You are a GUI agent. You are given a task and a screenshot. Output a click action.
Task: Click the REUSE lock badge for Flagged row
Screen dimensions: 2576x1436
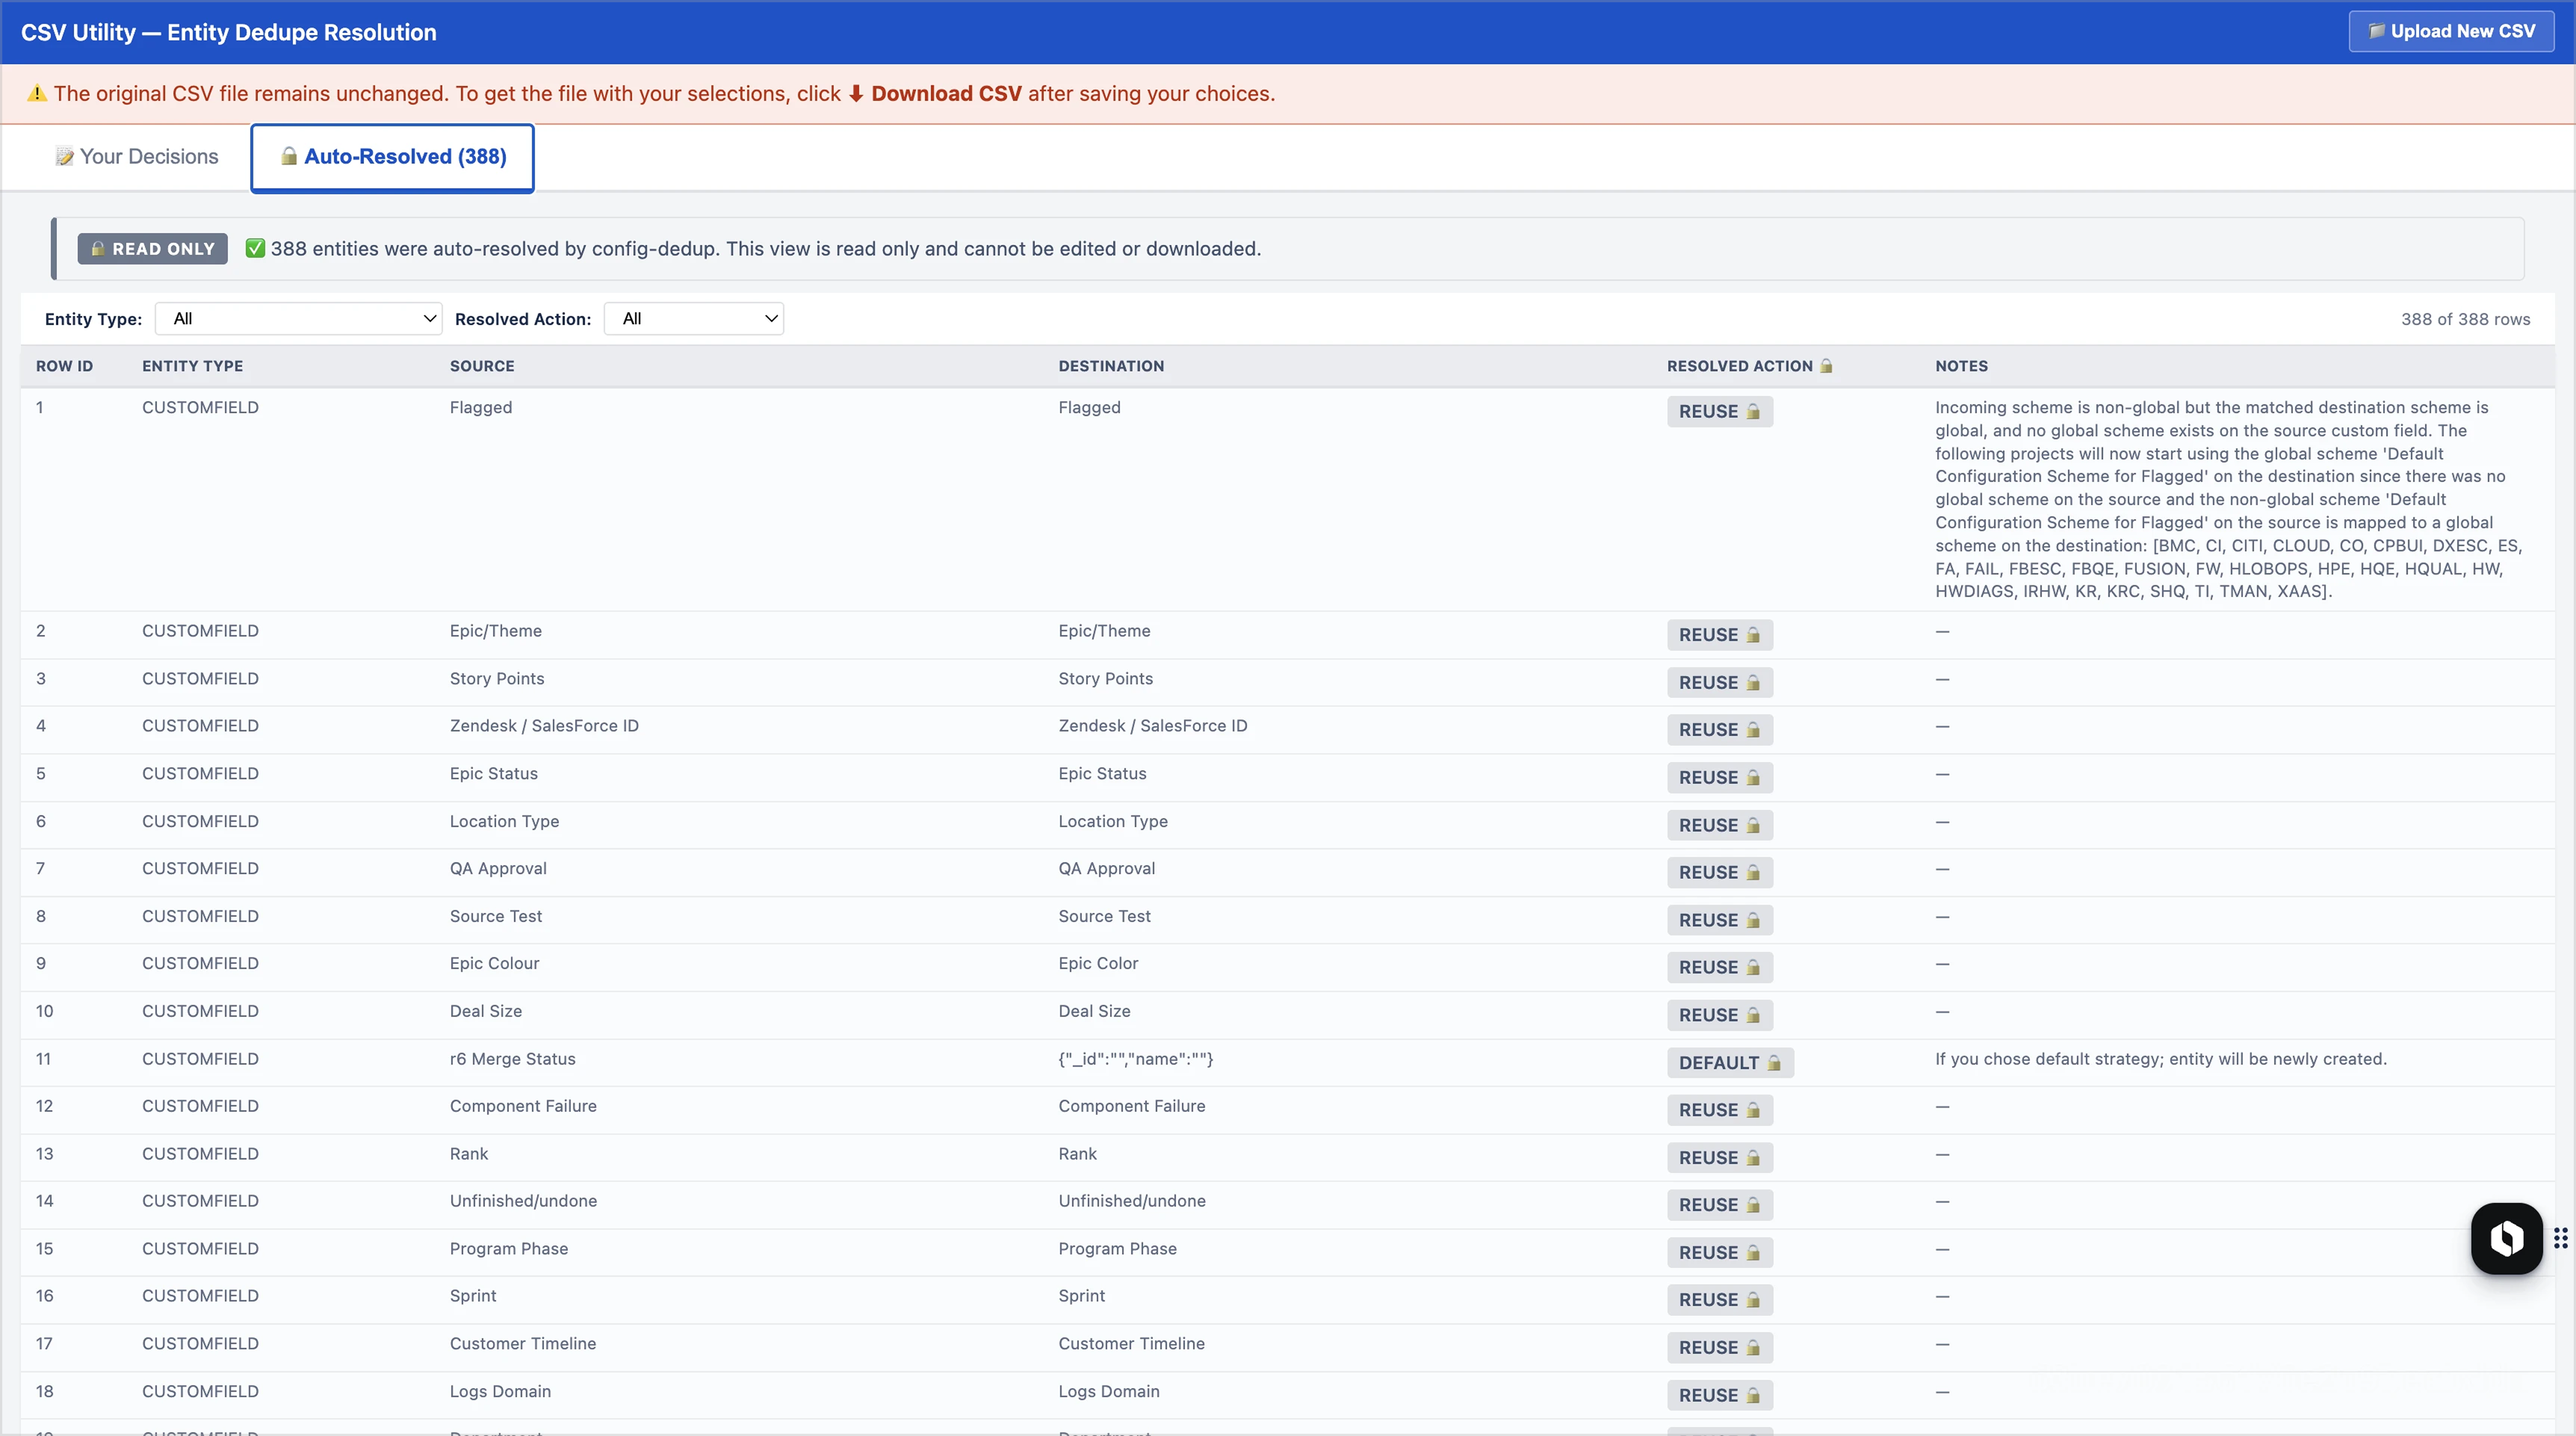pyautogui.click(x=1719, y=412)
